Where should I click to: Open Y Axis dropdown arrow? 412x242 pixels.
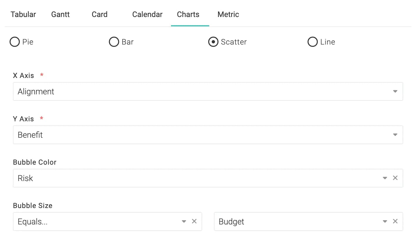395,135
